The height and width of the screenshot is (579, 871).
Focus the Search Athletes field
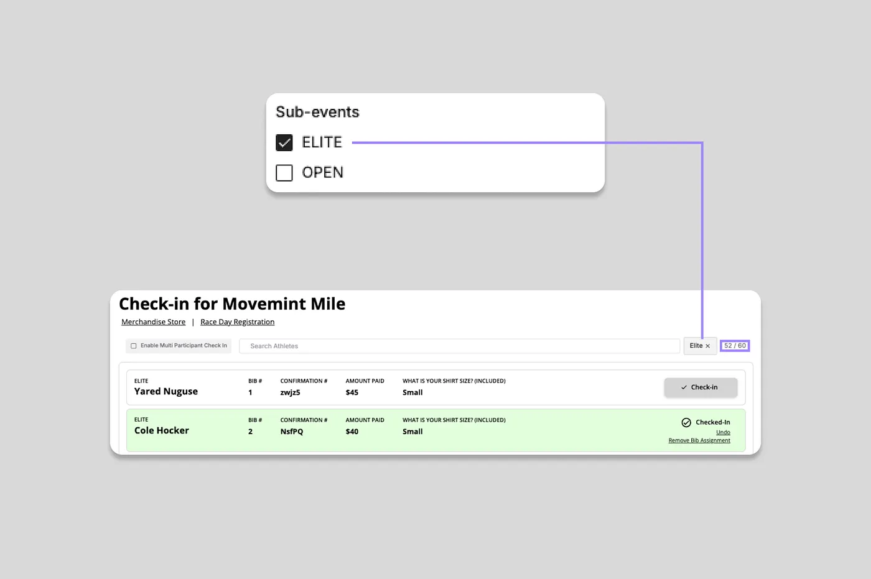(x=459, y=346)
